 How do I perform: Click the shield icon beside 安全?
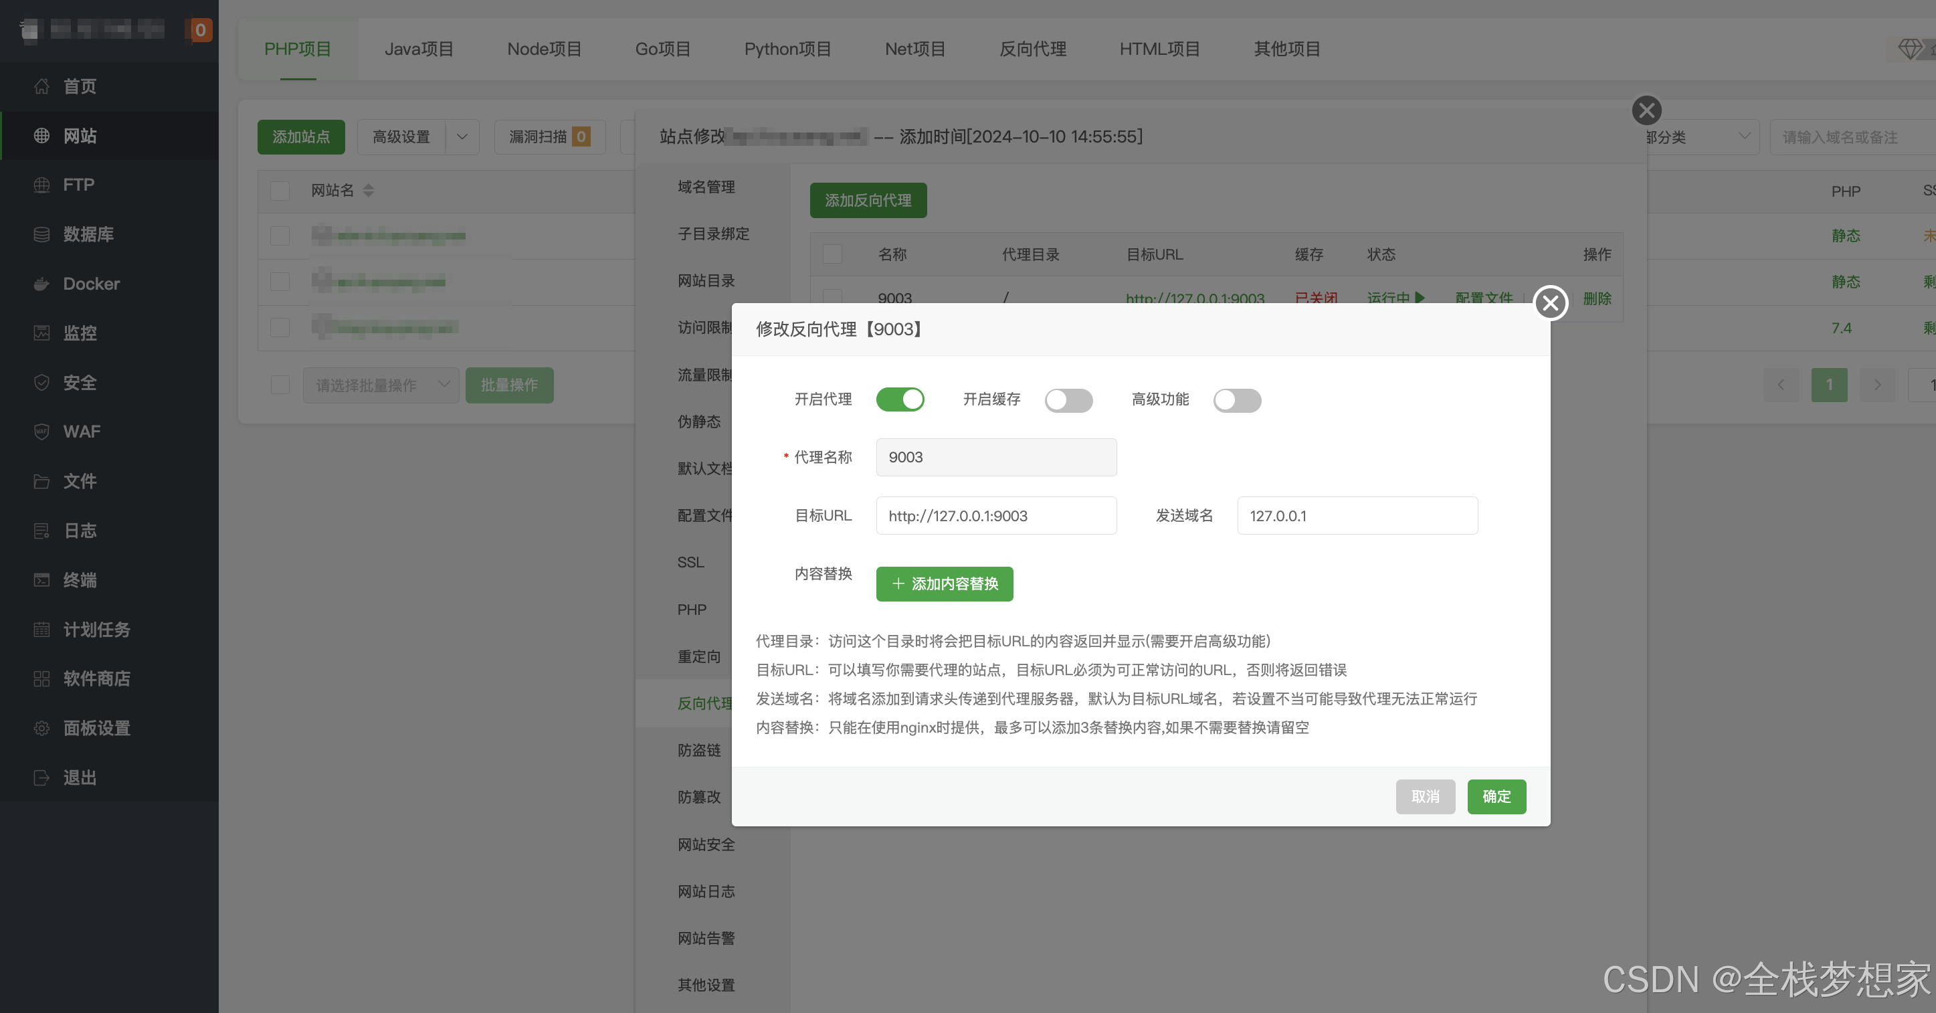pos(41,383)
